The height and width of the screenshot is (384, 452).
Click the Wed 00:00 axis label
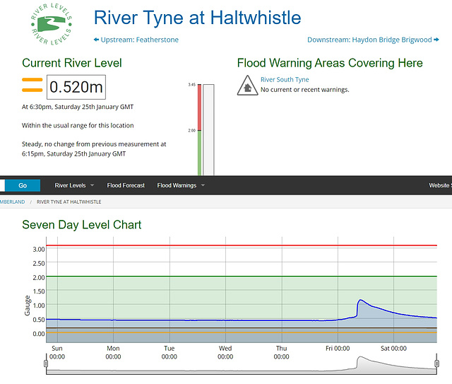225,352
